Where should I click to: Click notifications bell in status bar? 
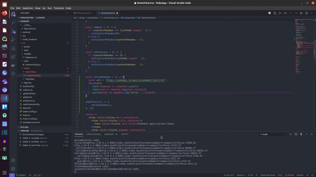point(313,175)
